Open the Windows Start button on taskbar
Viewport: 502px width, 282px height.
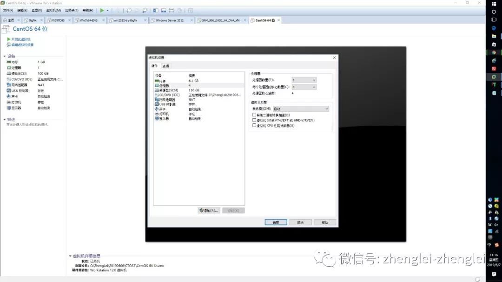(494, 4)
